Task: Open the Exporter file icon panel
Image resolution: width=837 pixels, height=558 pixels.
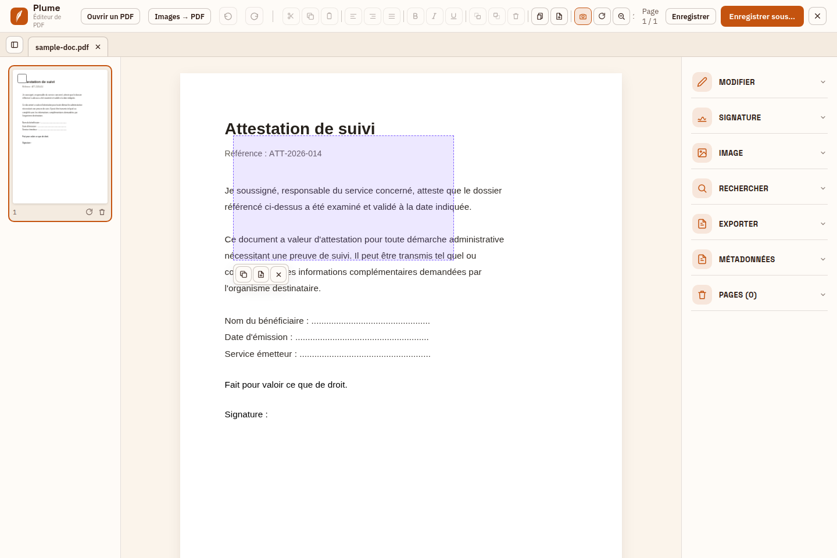Action: (x=702, y=224)
